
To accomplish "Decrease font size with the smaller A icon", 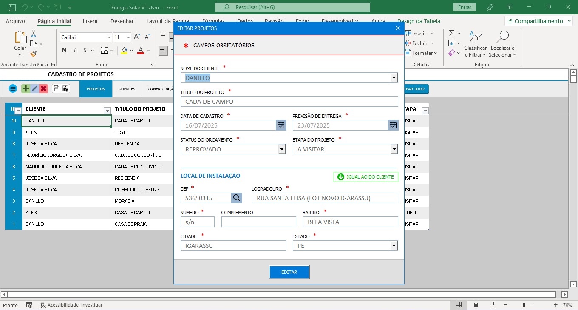I will click(x=147, y=37).
